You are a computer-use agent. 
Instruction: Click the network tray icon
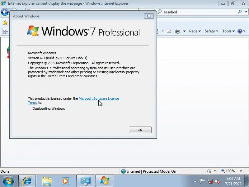pos(210,181)
